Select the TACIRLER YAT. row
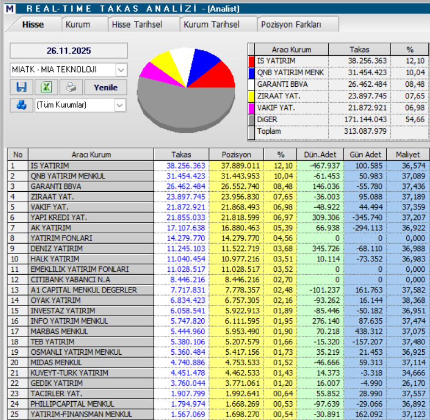Image resolution: width=430 pixels, height=420 pixels. [218, 393]
